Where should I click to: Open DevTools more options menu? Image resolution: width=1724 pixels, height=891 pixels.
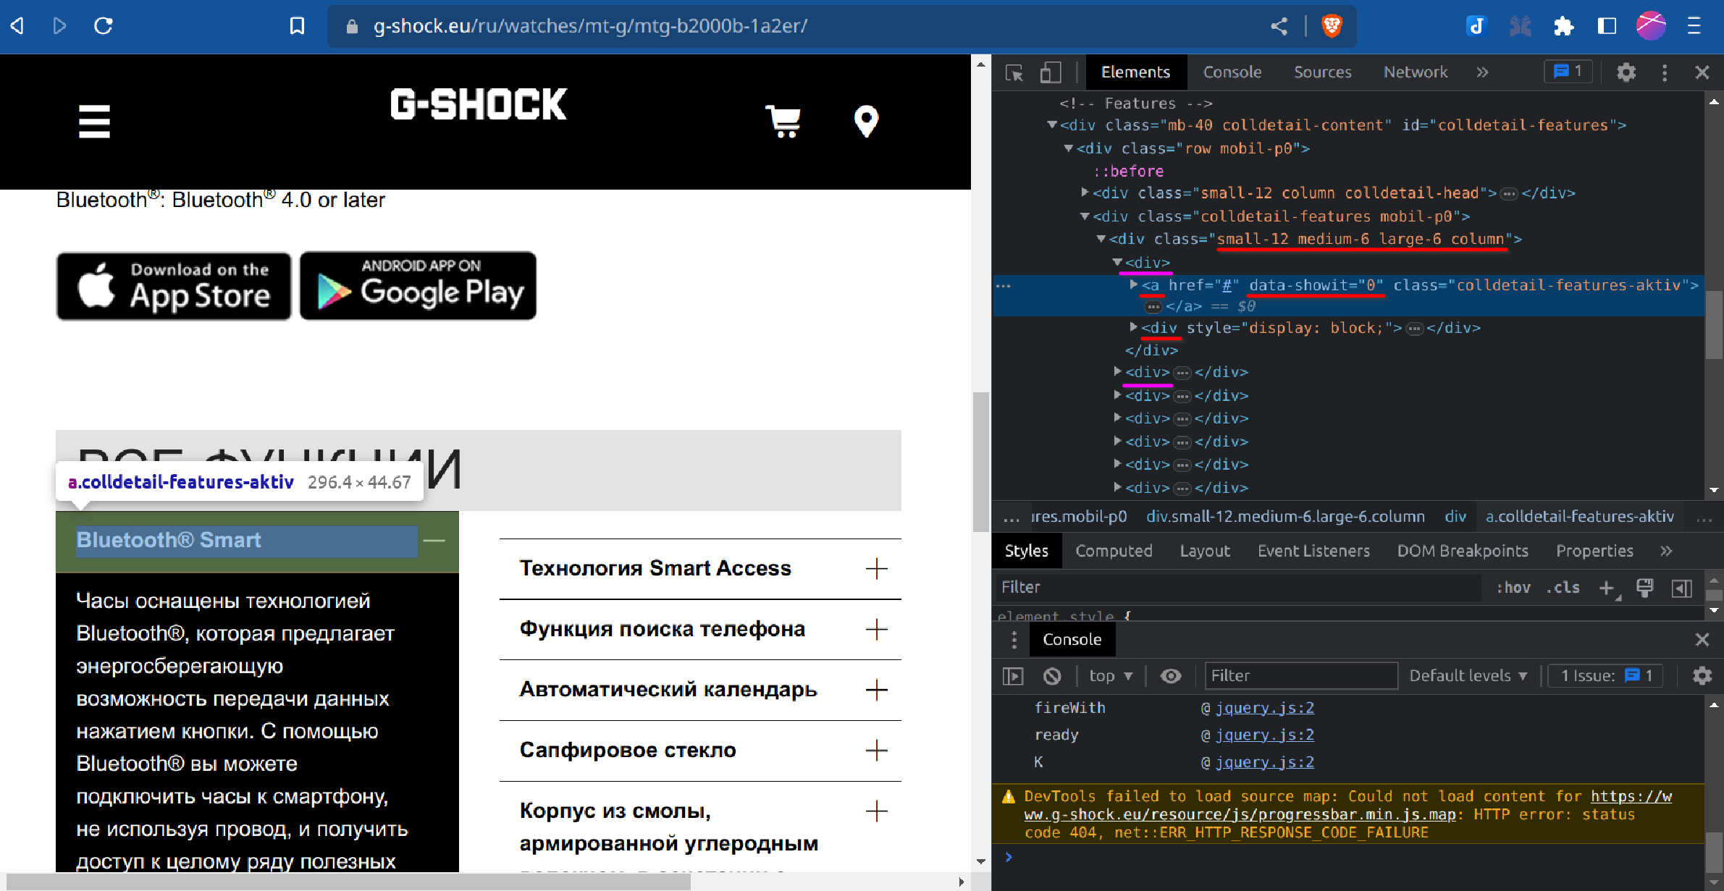(1665, 72)
